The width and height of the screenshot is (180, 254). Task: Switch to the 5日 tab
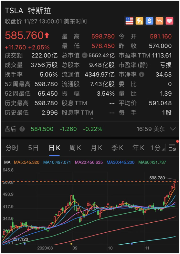[x=33, y=148]
